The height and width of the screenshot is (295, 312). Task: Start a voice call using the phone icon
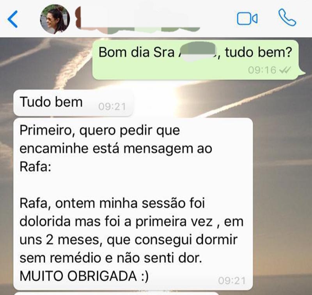pos(287,17)
